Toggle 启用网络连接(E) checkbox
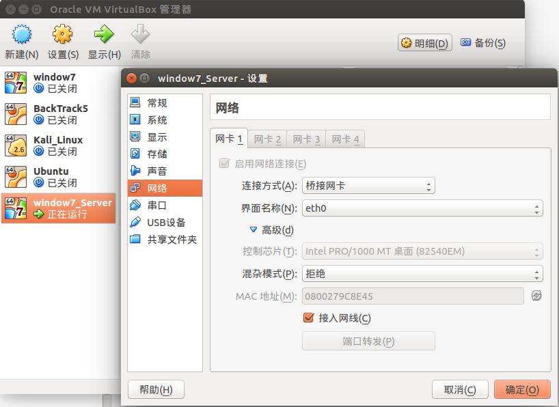This screenshot has height=407, width=559. click(x=224, y=164)
